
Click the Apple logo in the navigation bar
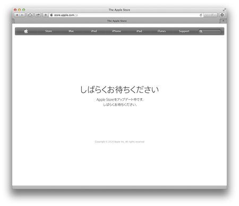(26, 31)
